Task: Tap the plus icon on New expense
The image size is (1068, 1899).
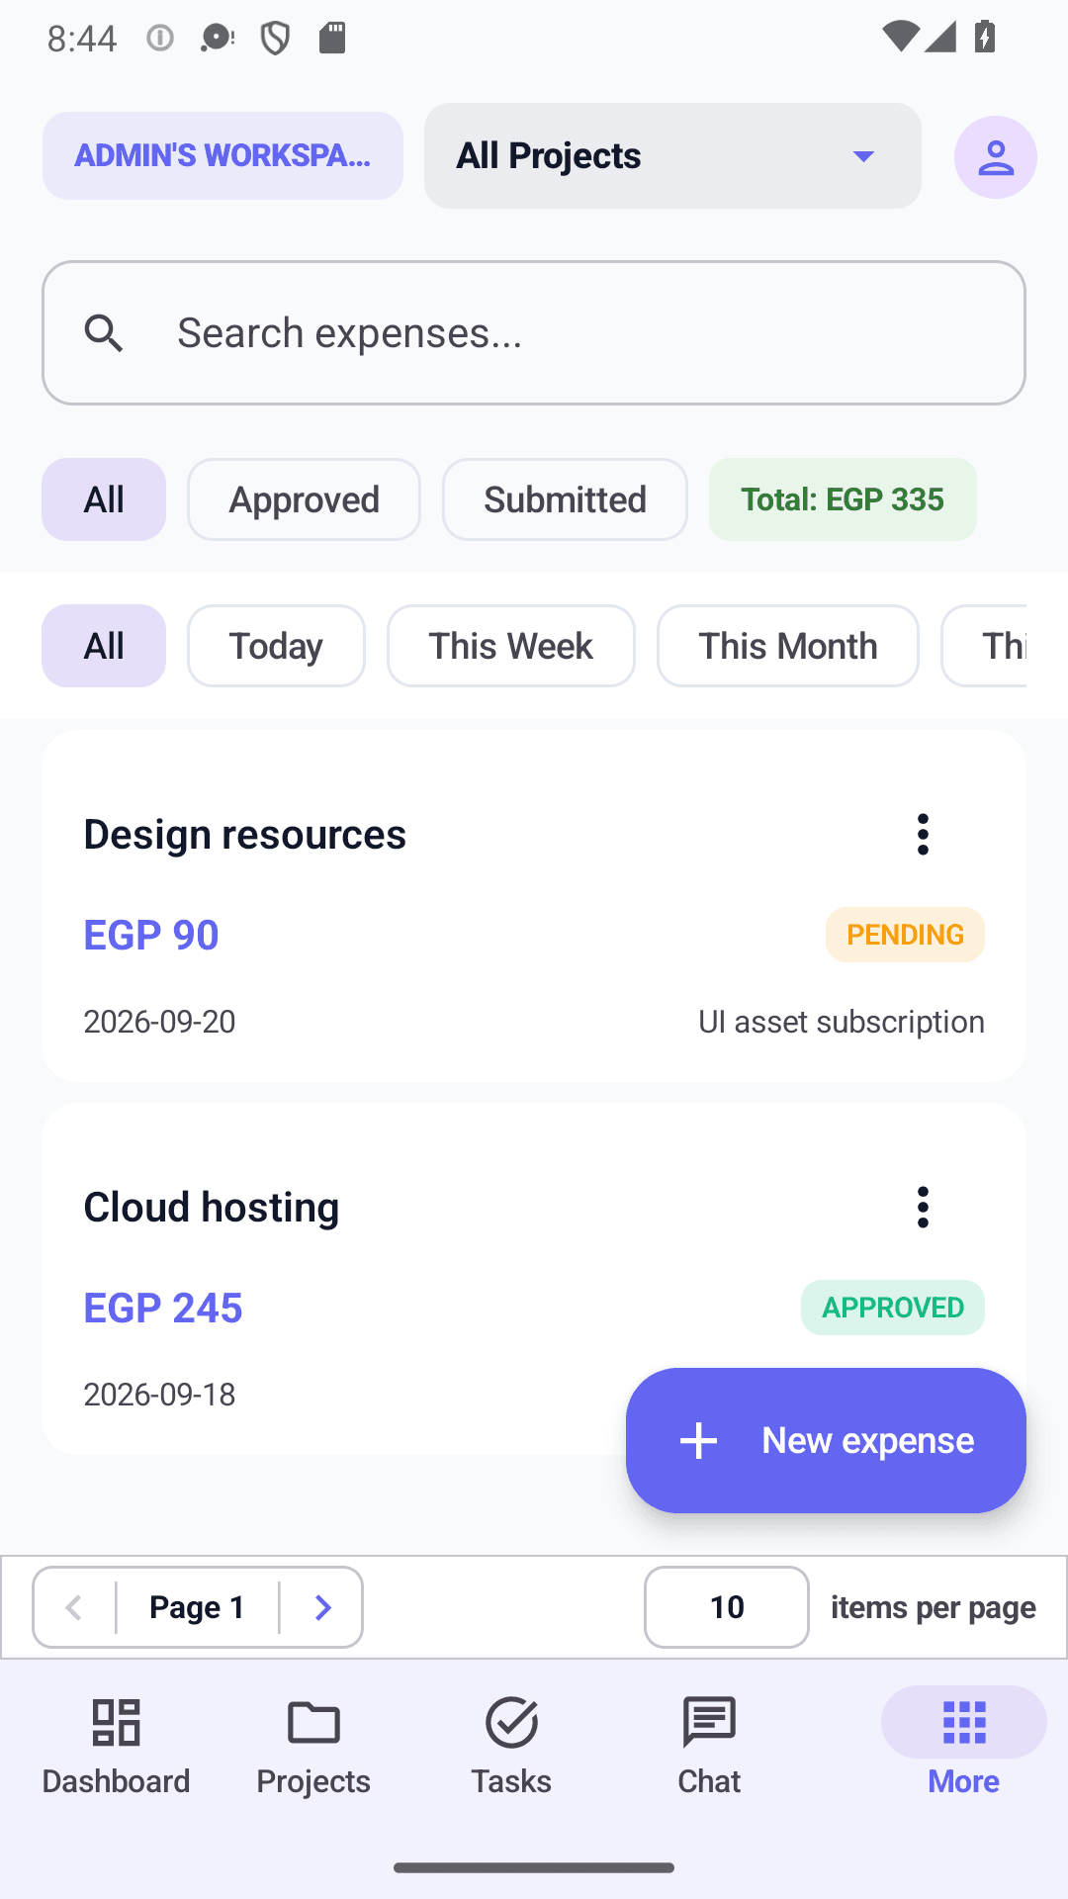Action: [x=698, y=1440]
